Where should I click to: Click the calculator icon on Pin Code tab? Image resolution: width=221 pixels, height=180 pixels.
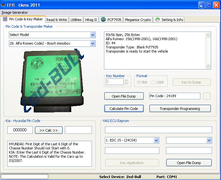pos(5,19)
